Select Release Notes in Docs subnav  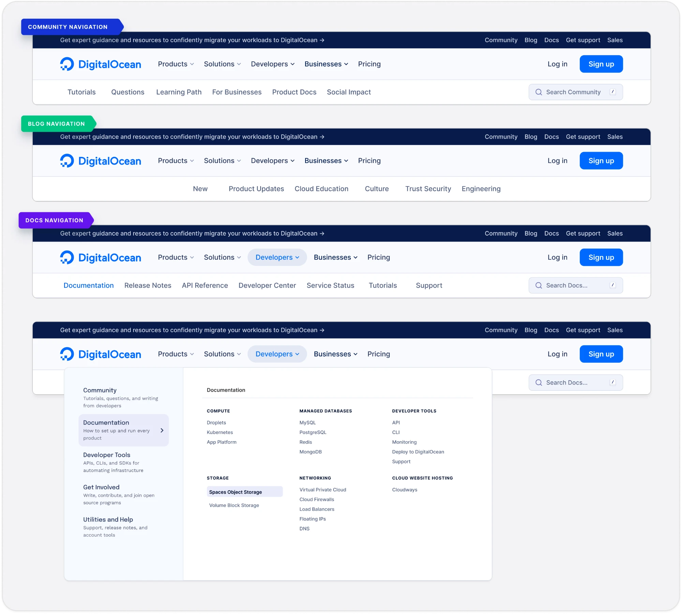[148, 285]
